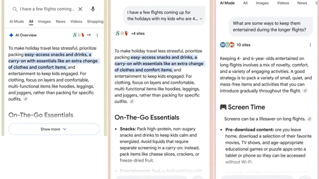Click the +4 sites label
319x179 pixels.
point(137,33)
